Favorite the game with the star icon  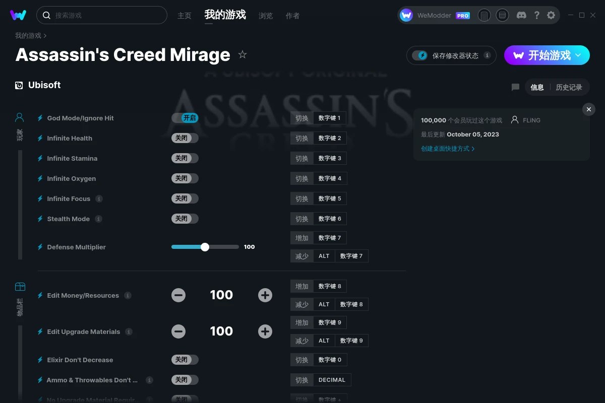click(x=243, y=54)
